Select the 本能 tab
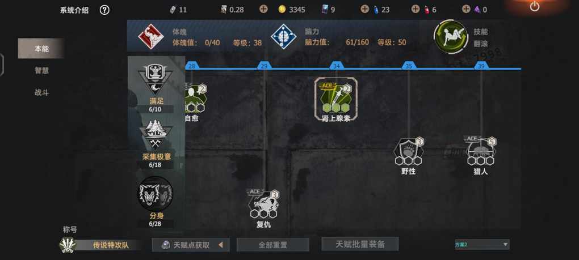 click(x=41, y=48)
